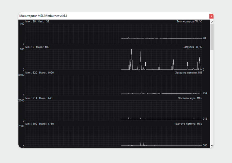Image resolution: width=232 pixels, height=163 pixels.
Task: Click the Загрузка ГП, % graph label
Action: (x=192, y=47)
